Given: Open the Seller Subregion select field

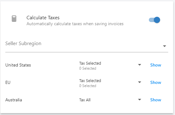Looking at the screenshot, I should pos(87,45).
